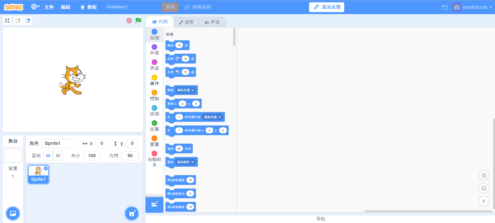495x223 pixels.
Task: Select the 外观 block category
Action: point(154,50)
